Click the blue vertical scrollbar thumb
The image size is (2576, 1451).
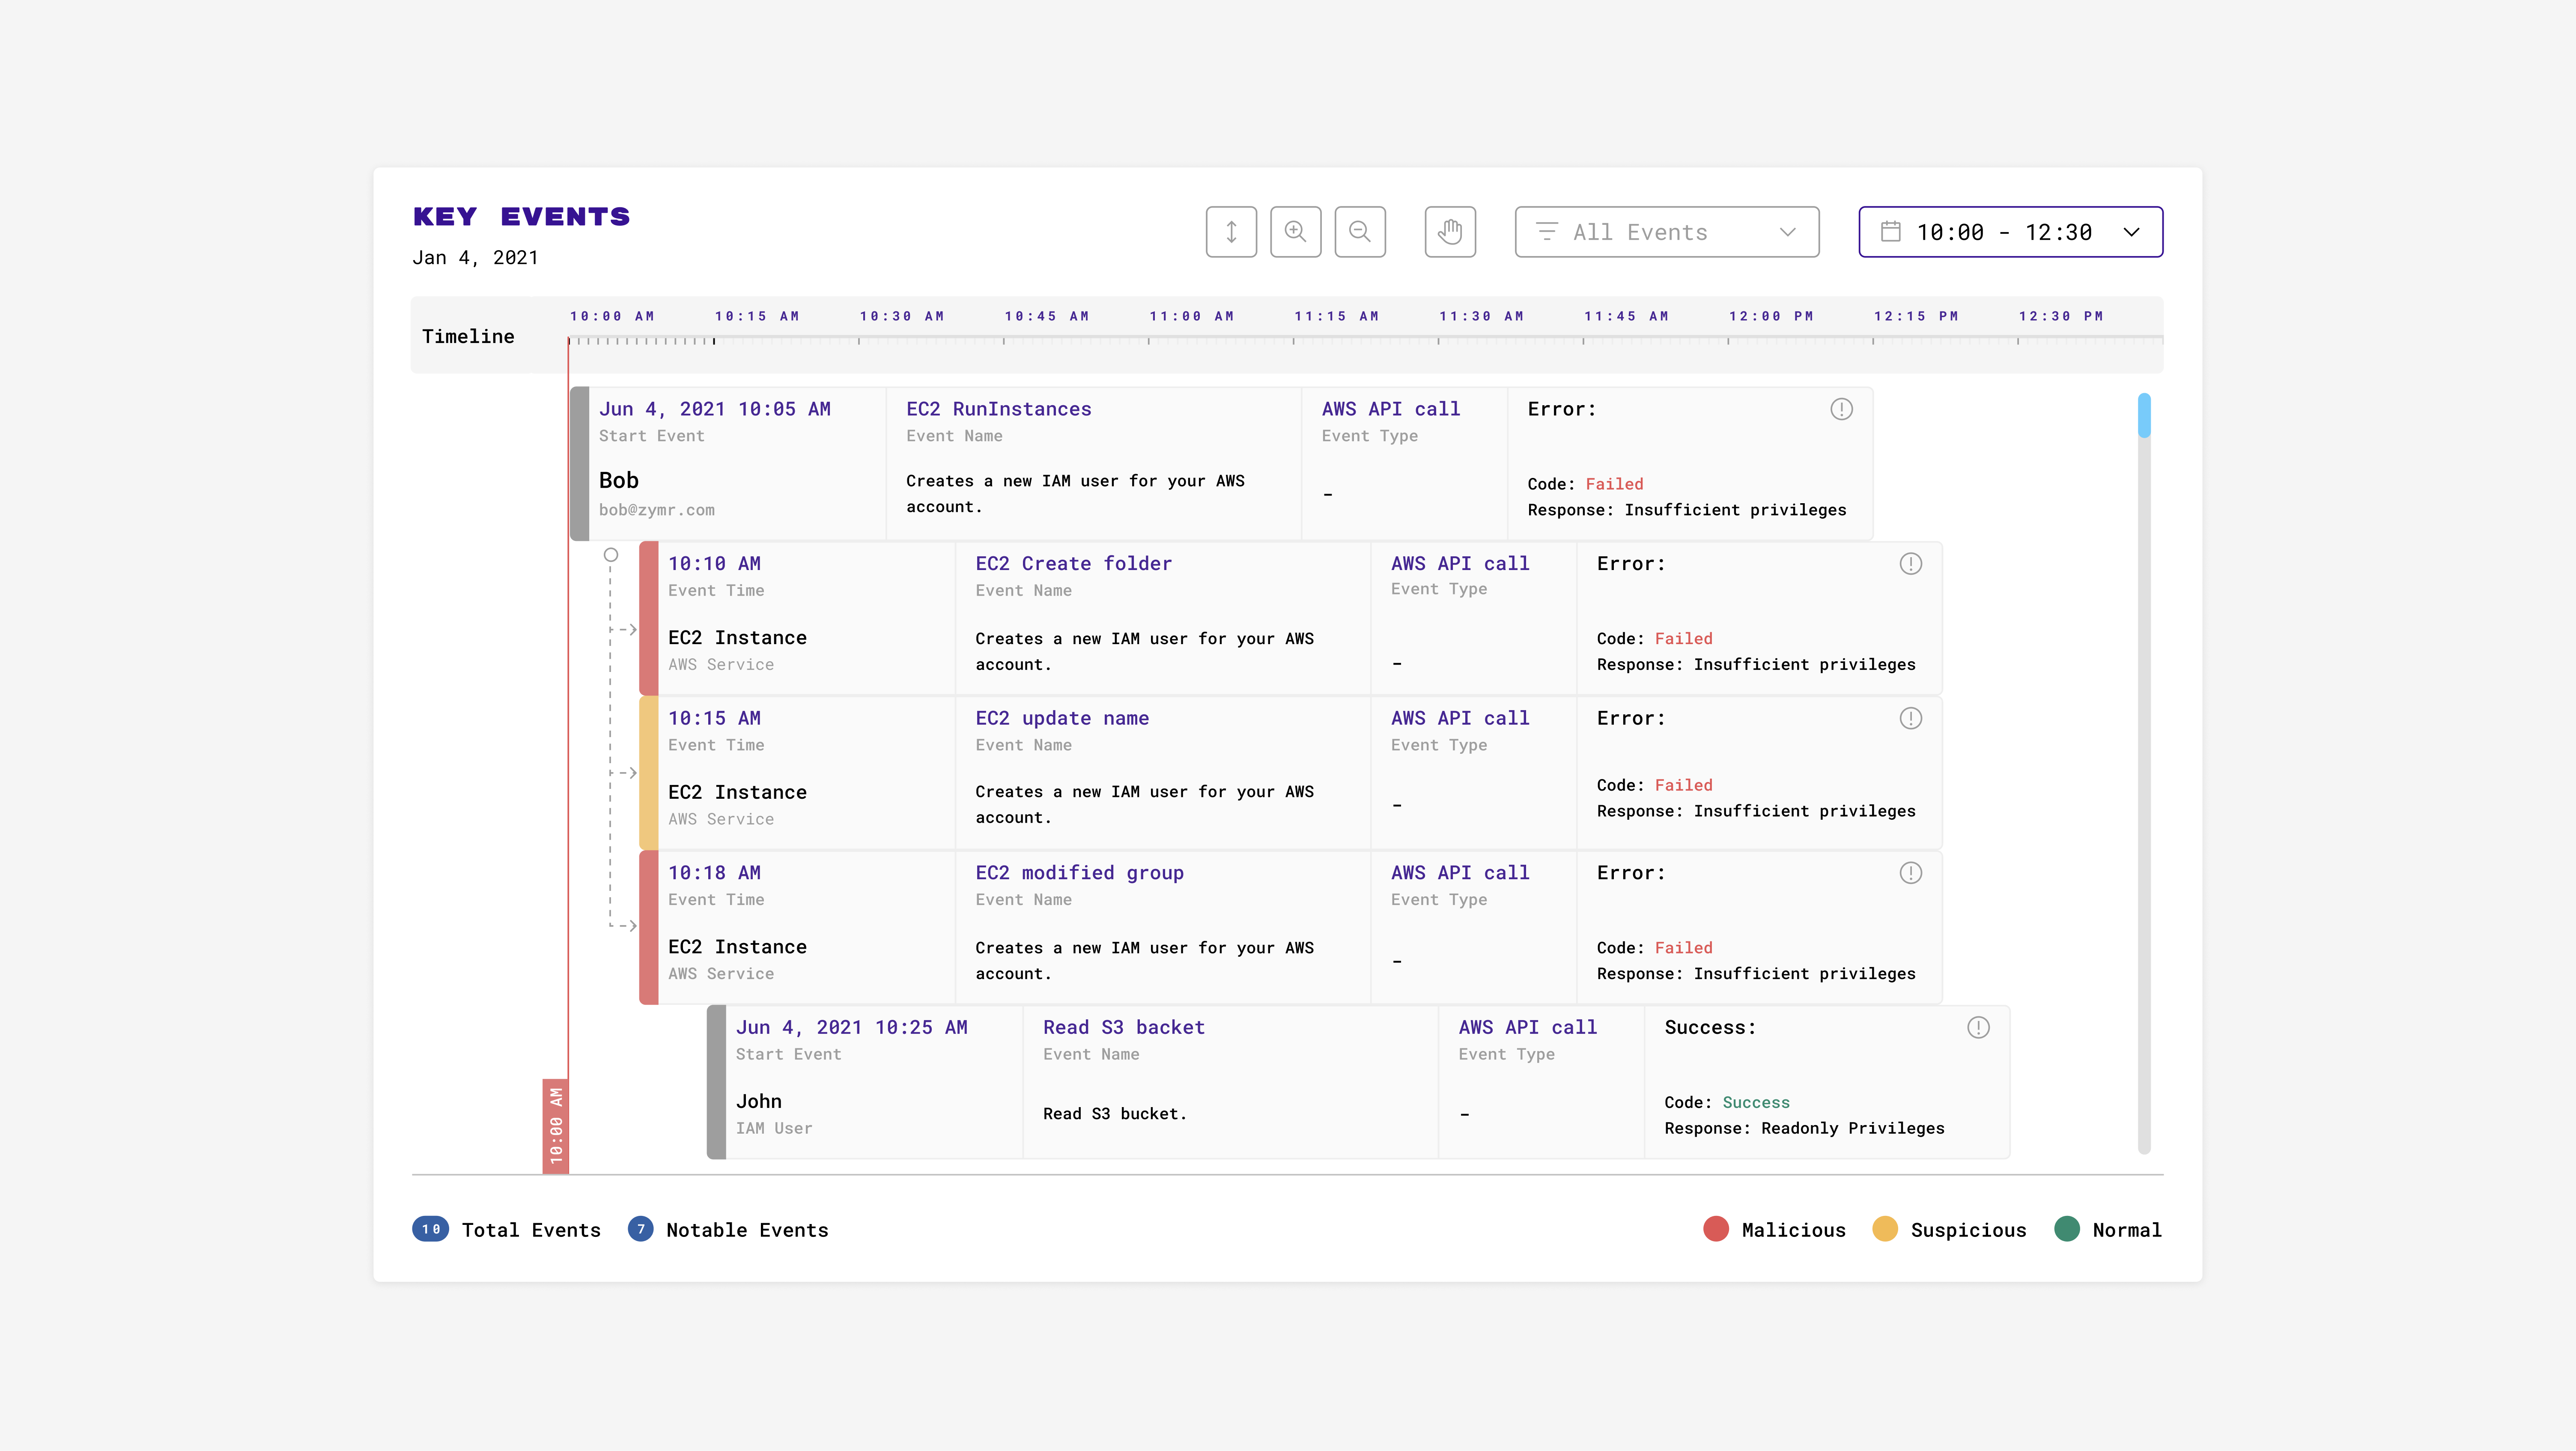tap(2144, 416)
